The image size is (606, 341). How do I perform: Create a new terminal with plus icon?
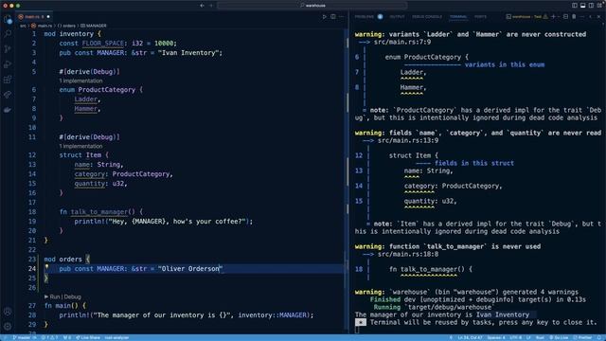(x=553, y=17)
